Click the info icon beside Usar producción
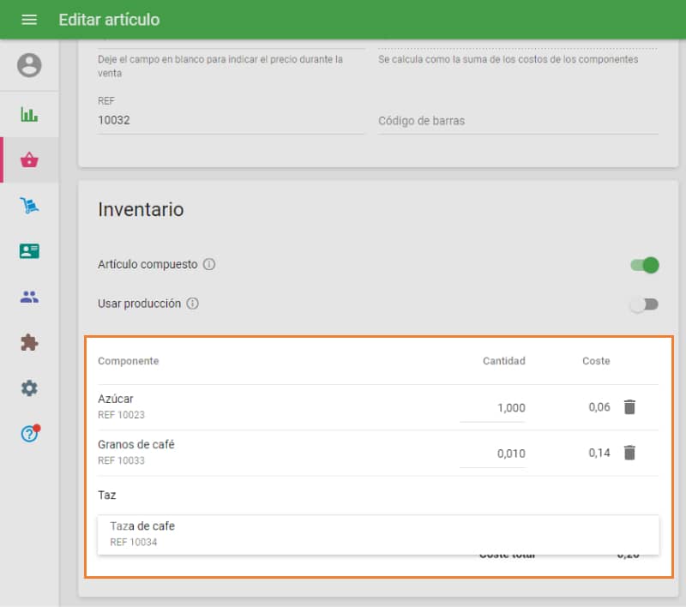This screenshot has width=686, height=607. pyautogui.click(x=193, y=303)
